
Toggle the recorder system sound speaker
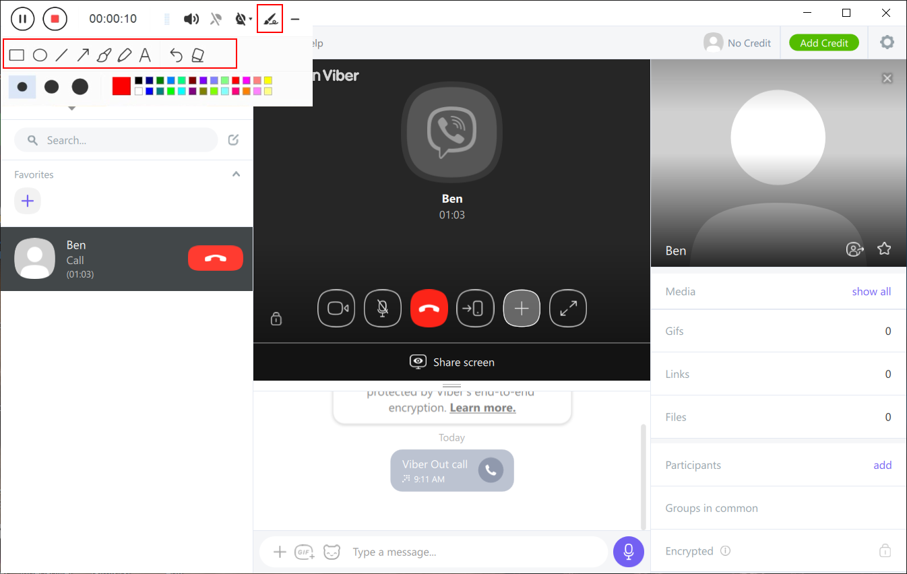[x=191, y=19]
